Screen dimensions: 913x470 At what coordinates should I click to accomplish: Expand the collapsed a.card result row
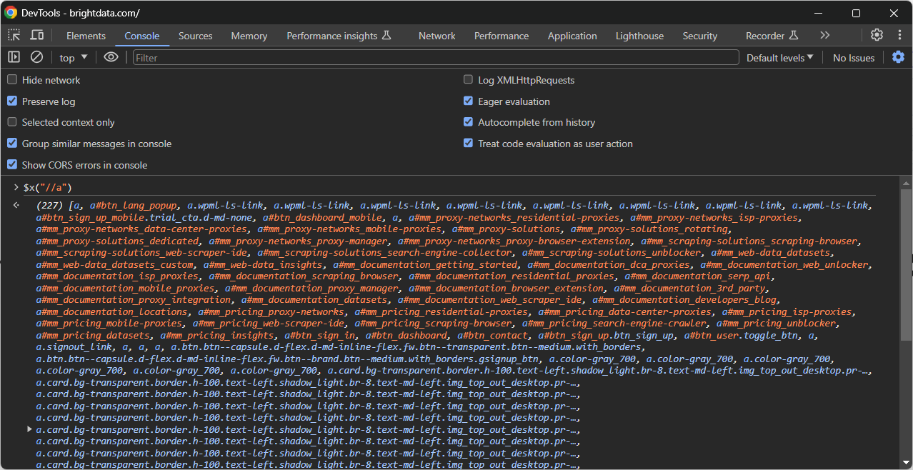[x=29, y=429]
